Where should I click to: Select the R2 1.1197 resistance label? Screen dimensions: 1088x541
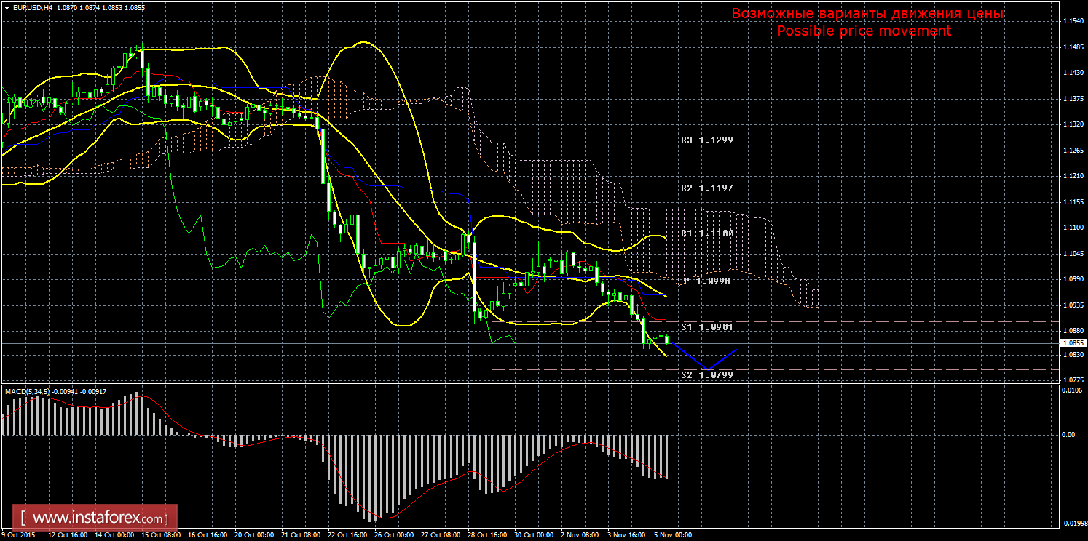pyautogui.click(x=706, y=188)
